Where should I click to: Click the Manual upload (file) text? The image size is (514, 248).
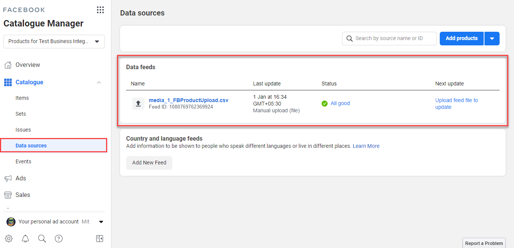(277, 111)
